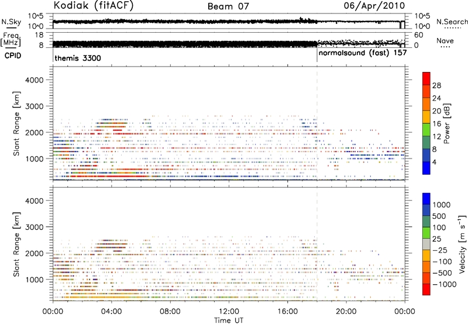Click the '20:00' time tick label

tap(346, 312)
